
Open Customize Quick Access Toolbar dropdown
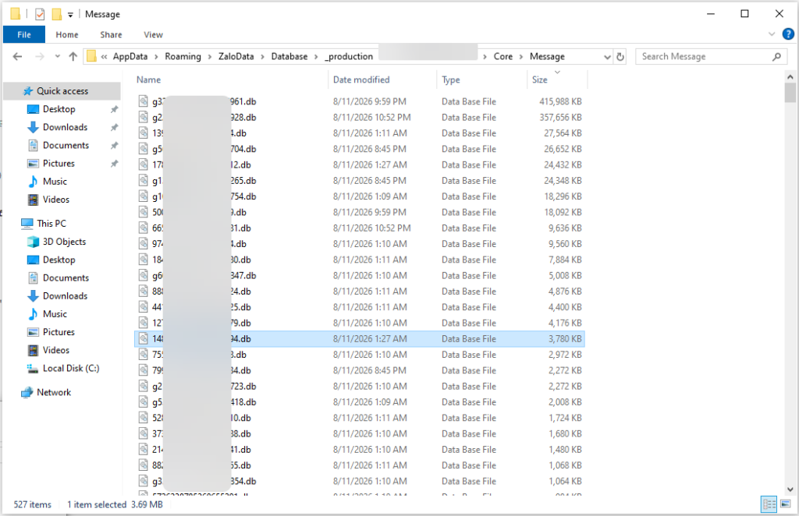pyautogui.click(x=70, y=15)
